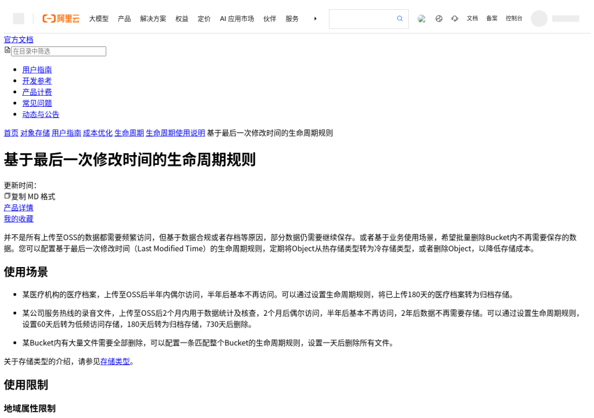Expand more nav items with the arrow
Screen dimensions: 594x418
point(315,19)
